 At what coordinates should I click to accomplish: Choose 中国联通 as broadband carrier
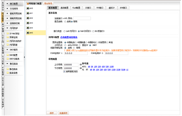click(x=76, y=42)
